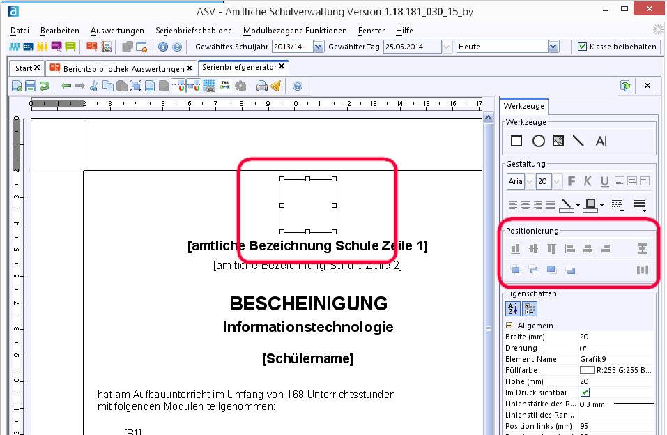The image size is (667, 435).
Task: Close the Werkzeuge side panel
Action: [x=647, y=86]
